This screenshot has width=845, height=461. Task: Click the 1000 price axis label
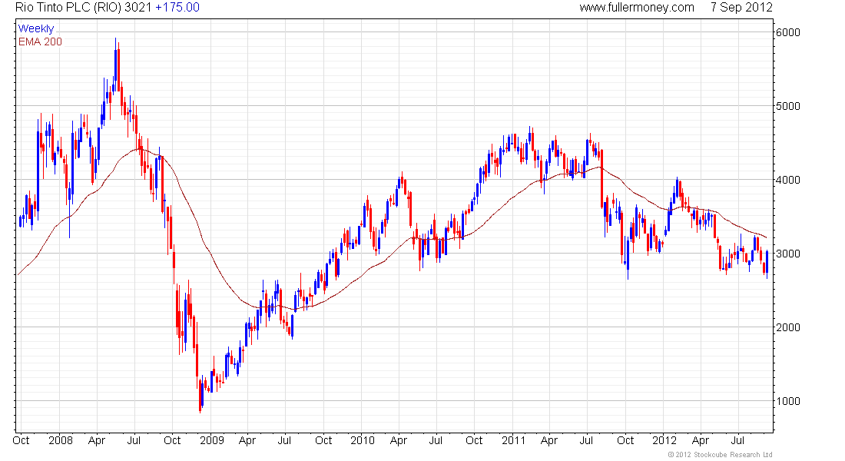click(788, 401)
